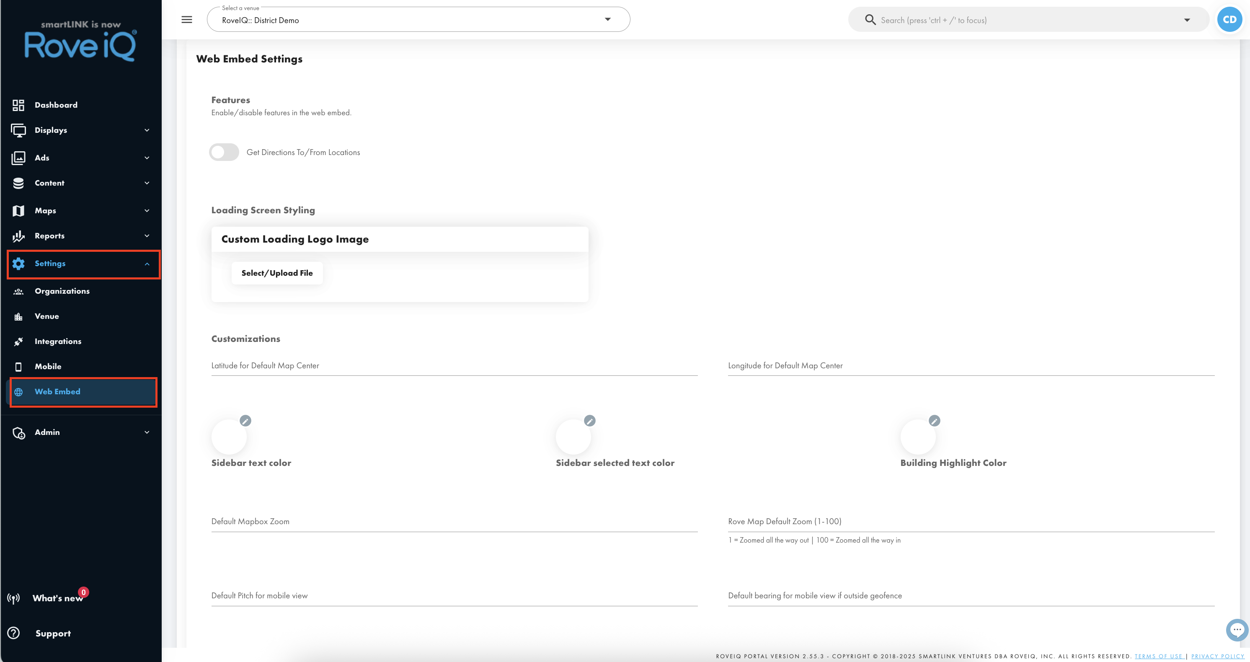This screenshot has width=1250, height=662.
Task: Open the Privacy Policy link
Action: [x=1217, y=656]
